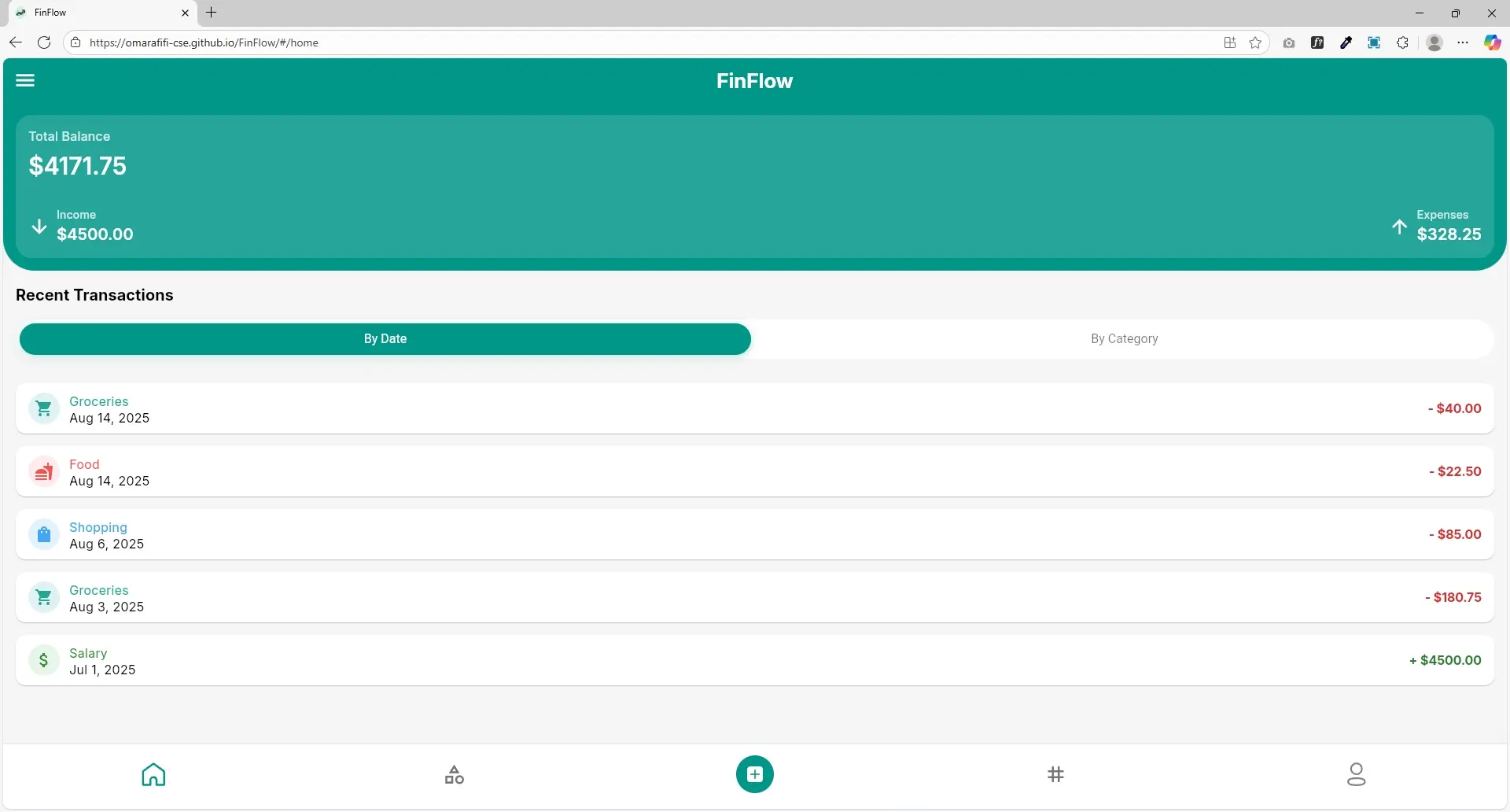
Task: Bookmark this page with the star icon
Action: point(1255,42)
